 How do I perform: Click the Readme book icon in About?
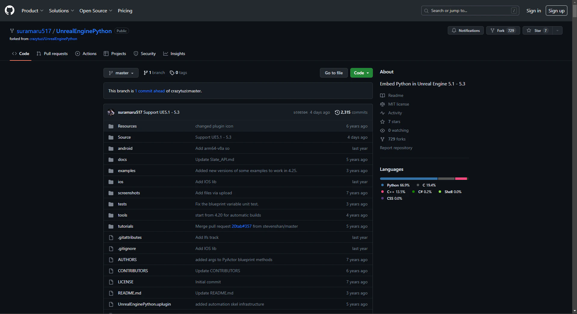[382, 95]
